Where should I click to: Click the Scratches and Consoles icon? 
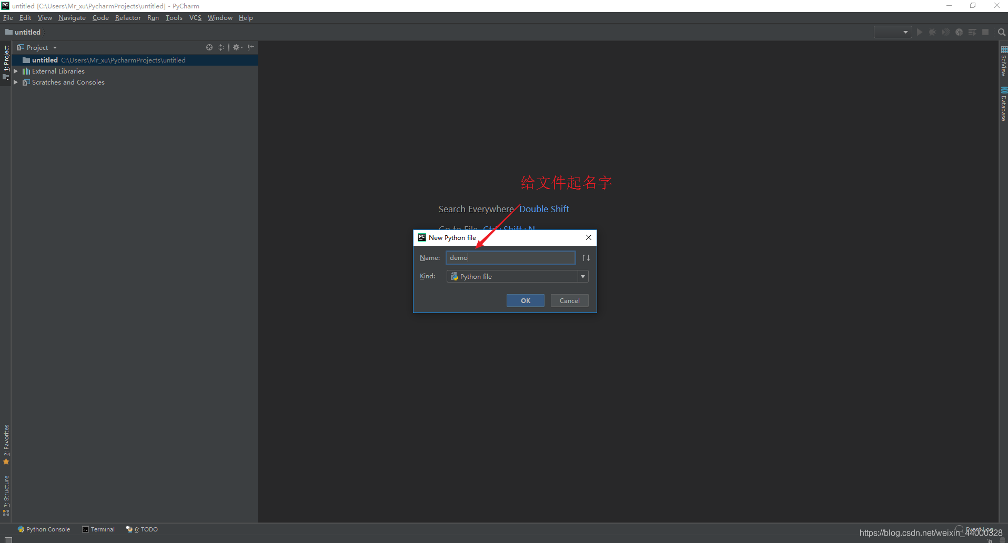[26, 82]
